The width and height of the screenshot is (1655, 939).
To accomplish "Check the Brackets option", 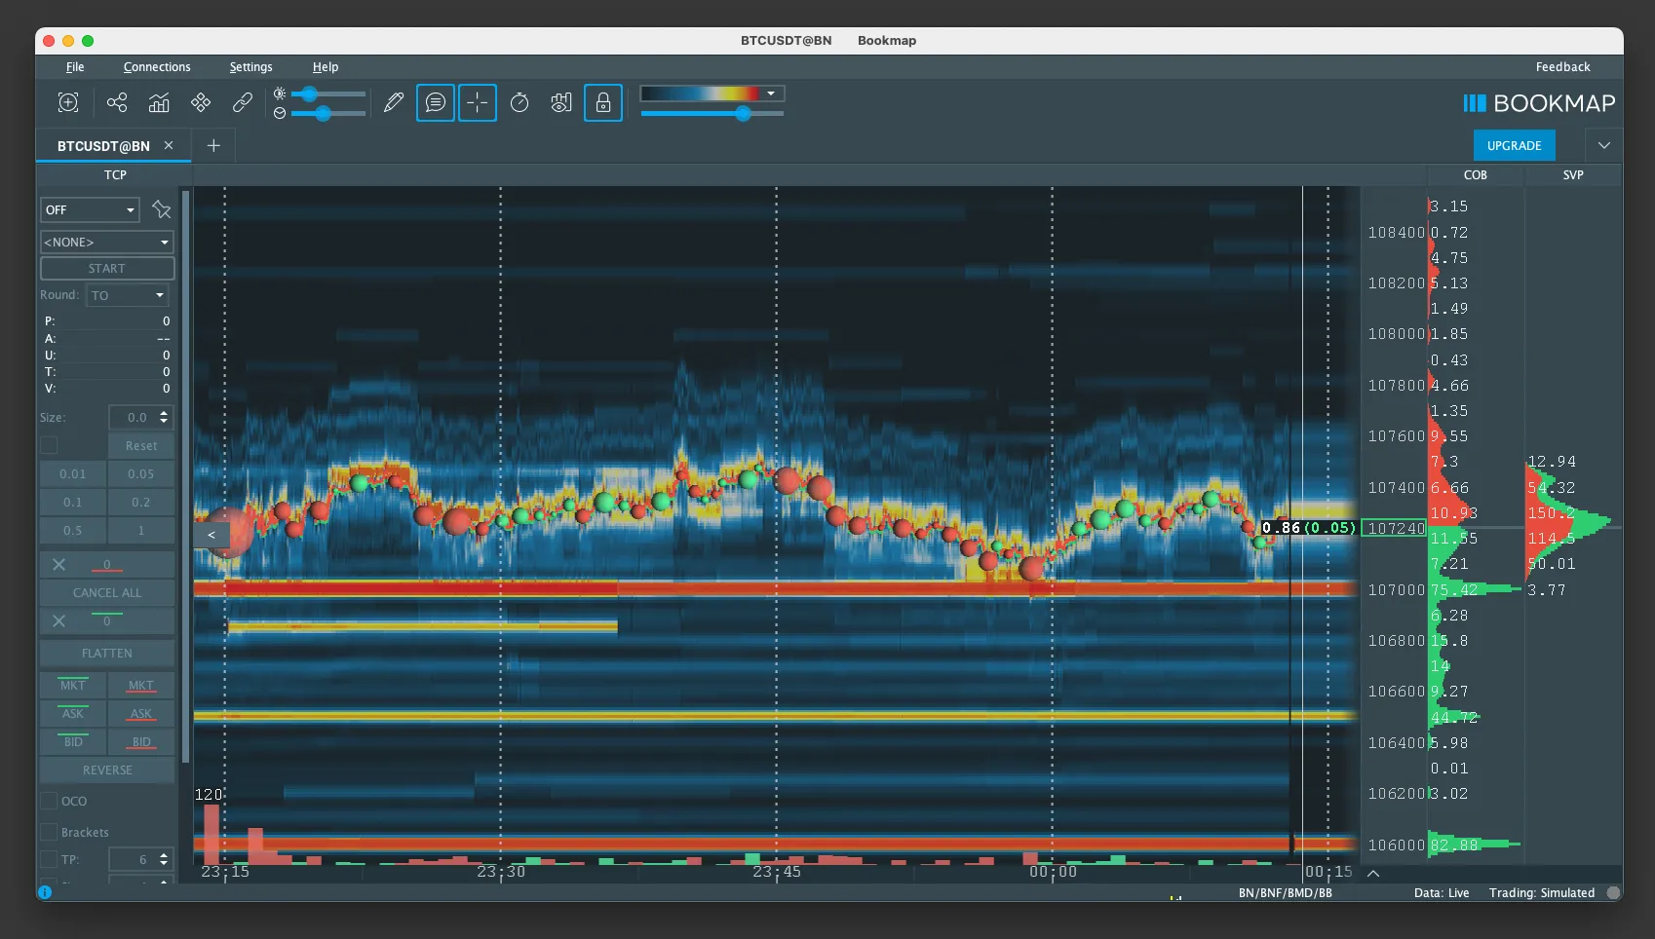I will [x=49, y=832].
